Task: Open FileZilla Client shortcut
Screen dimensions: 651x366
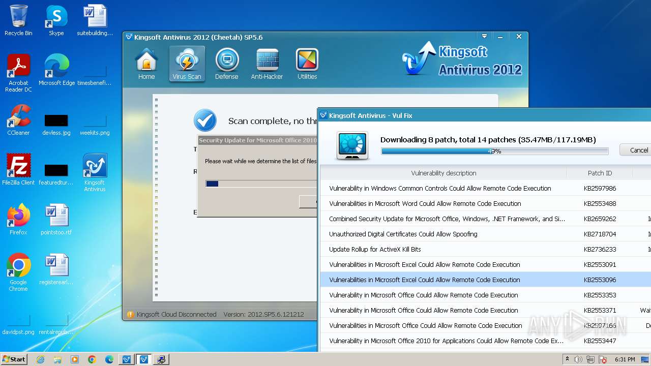Action: tap(18, 170)
